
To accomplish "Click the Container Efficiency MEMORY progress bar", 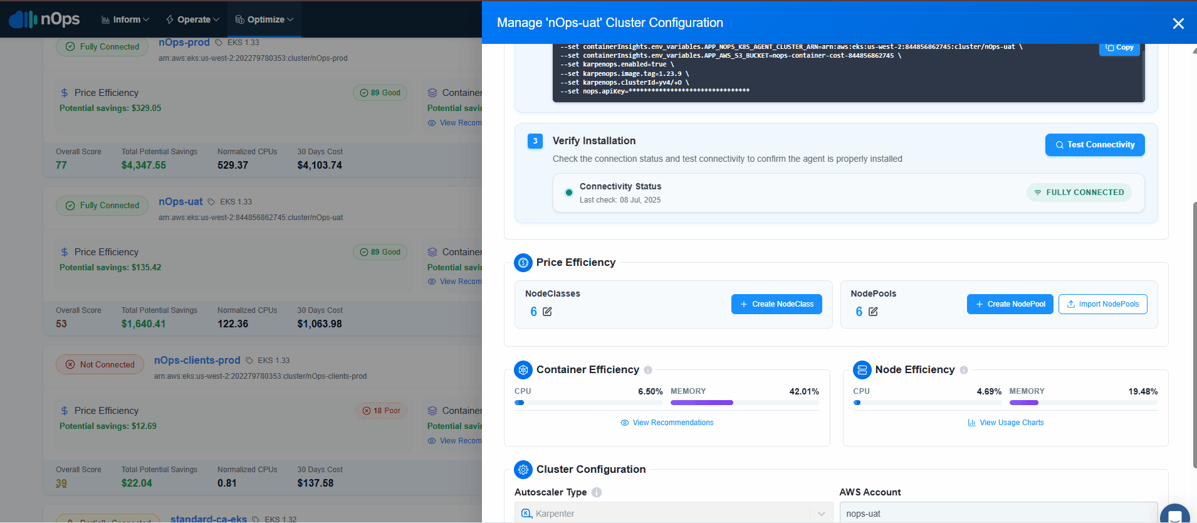I will click(745, 403).
